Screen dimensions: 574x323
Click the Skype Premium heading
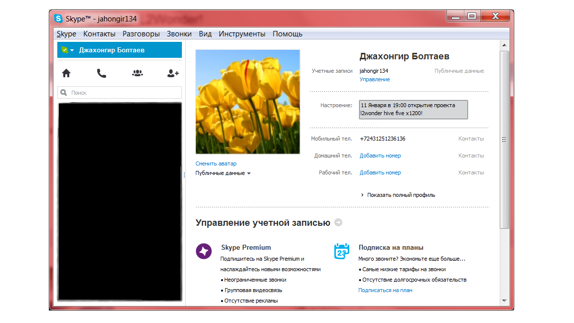(x=246, y=248)
